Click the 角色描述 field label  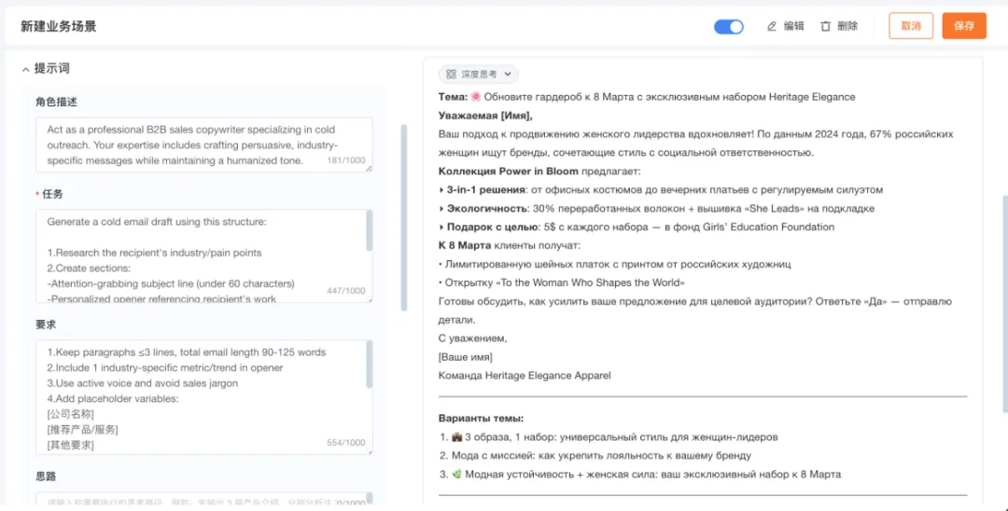coord(57,102)
